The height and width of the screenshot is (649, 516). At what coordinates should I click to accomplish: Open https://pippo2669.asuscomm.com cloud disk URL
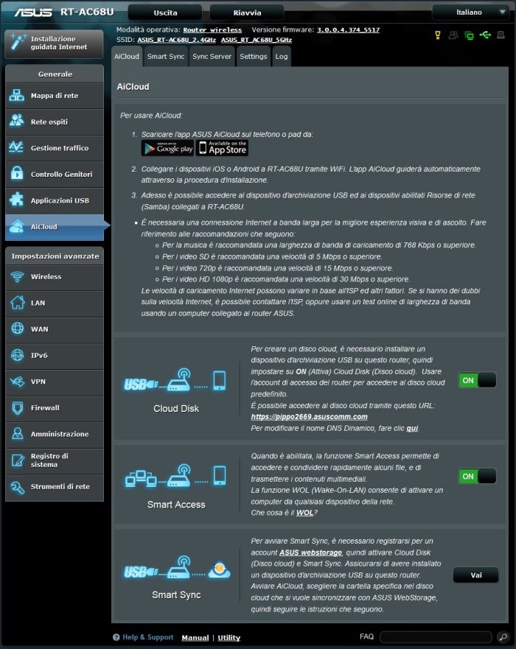pos(309,417)
